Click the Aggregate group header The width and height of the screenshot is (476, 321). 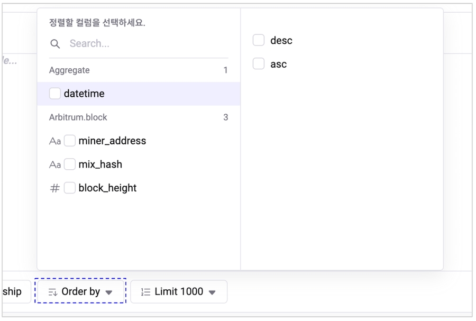coord(69,70)
